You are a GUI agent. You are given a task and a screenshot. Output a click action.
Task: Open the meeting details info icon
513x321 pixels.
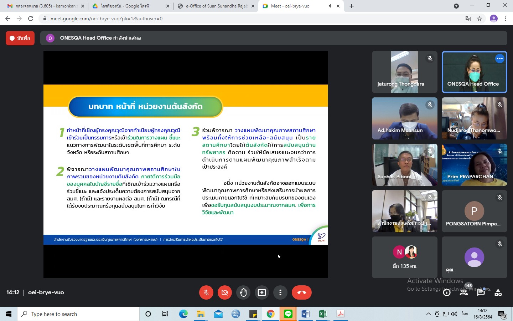[x=447, y=292]
